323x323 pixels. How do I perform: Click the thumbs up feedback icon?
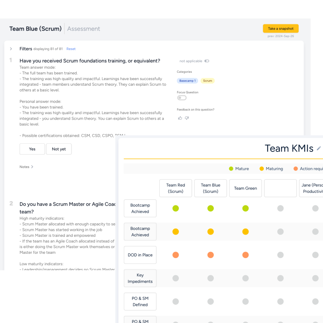coord(180,118)
